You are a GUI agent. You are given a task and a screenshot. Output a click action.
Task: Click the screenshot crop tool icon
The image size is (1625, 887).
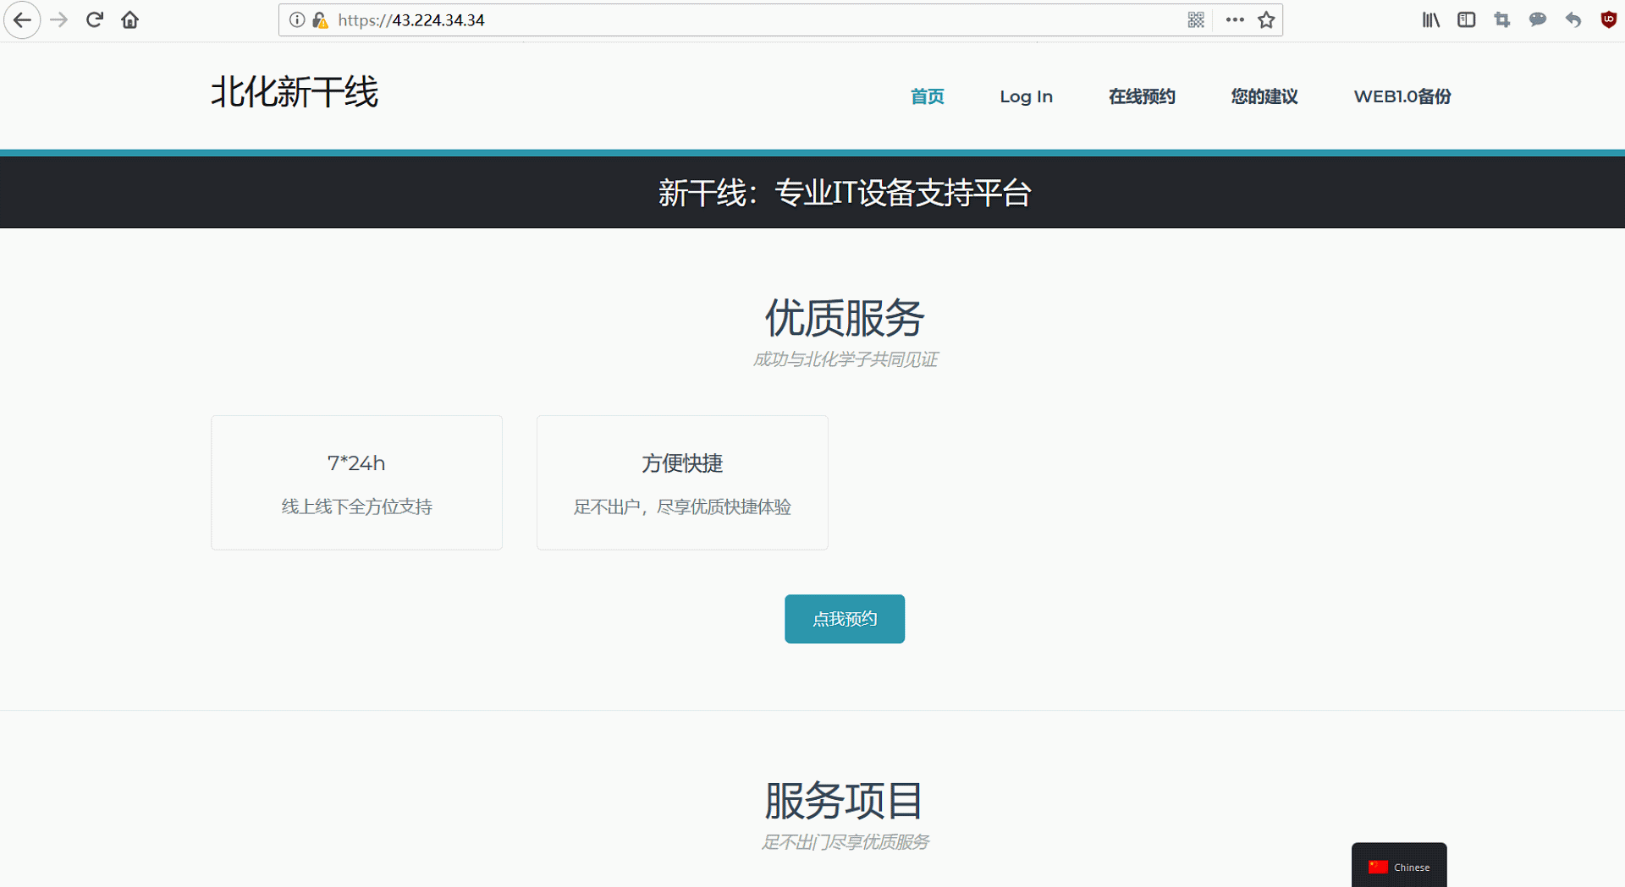1501,20
